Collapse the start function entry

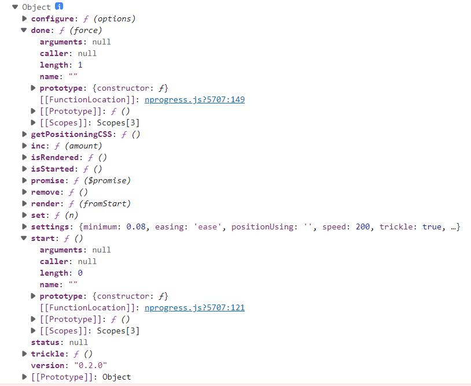(x=24, y=238)
